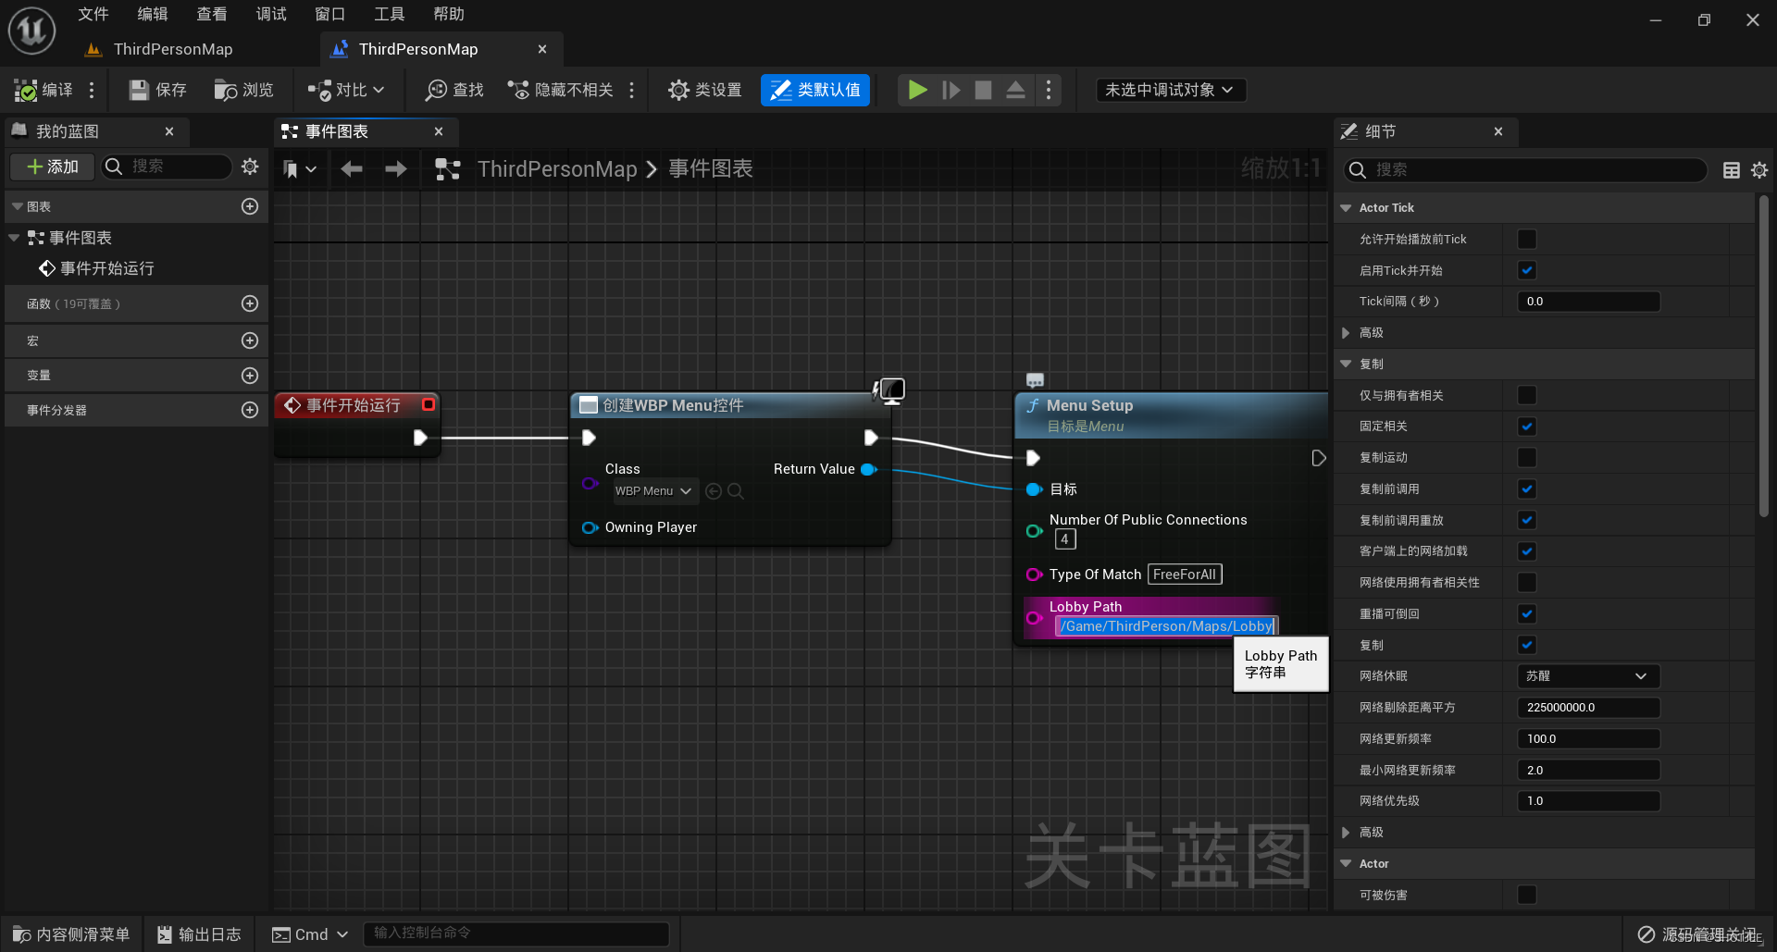Add a new macro with plus icon
This screenshot has width=1777, height=952.
(x=250, y=340)
